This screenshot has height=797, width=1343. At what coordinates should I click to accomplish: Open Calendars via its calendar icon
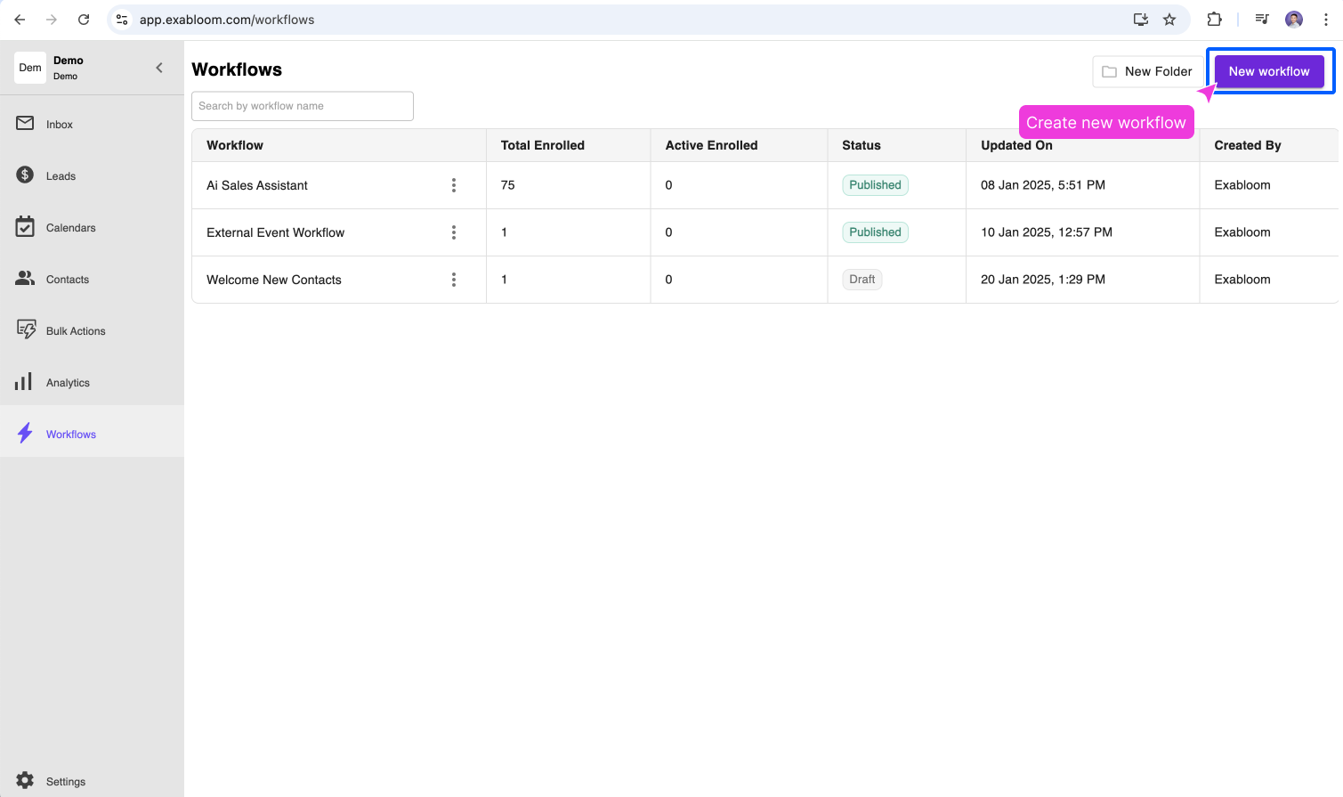coord(25,227)
